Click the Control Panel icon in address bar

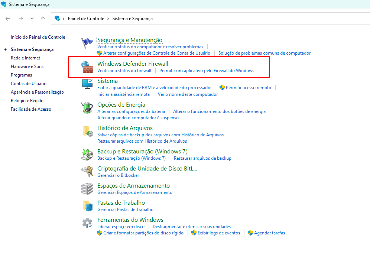tap(57, 19)
